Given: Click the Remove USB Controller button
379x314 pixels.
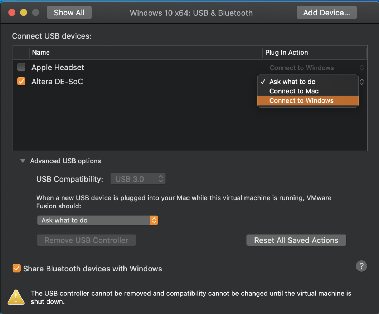Looking at the screenshot, I should (x=86, y=240).
